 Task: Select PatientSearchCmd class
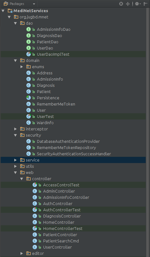[61, 241]
